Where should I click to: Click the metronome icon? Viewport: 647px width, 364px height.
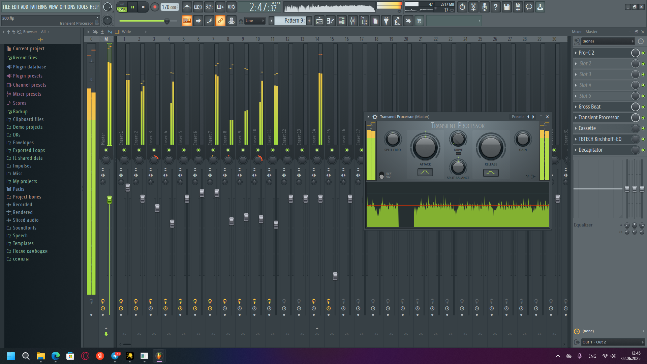click(187, 7)
